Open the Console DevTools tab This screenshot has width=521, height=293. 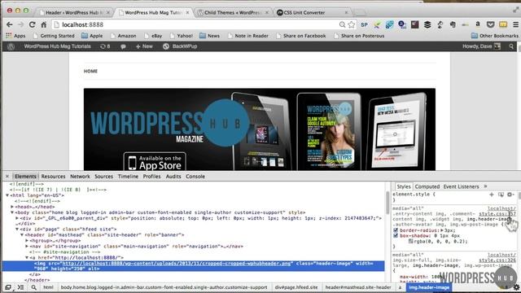click(x=195, y=177)
